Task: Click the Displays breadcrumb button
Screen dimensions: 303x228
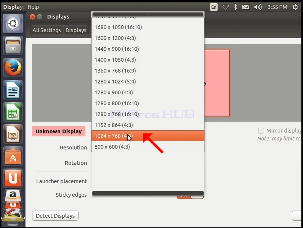Action: (x=76, y=30)
